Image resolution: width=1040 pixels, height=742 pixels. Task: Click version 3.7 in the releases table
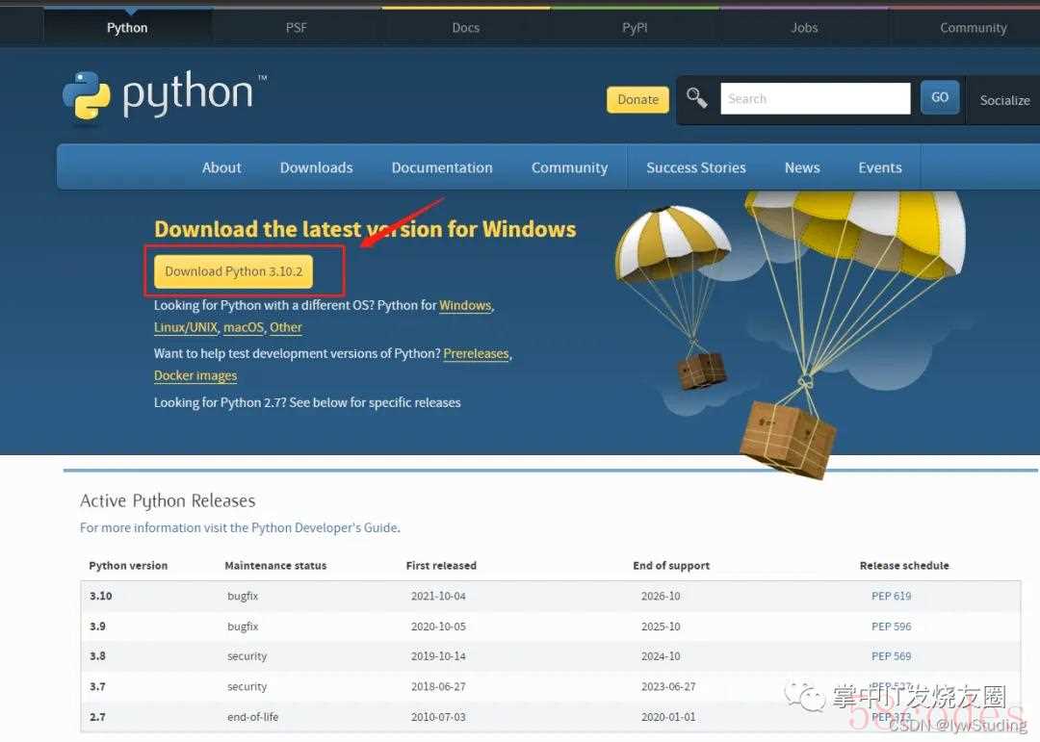click(x=97, y=687)
